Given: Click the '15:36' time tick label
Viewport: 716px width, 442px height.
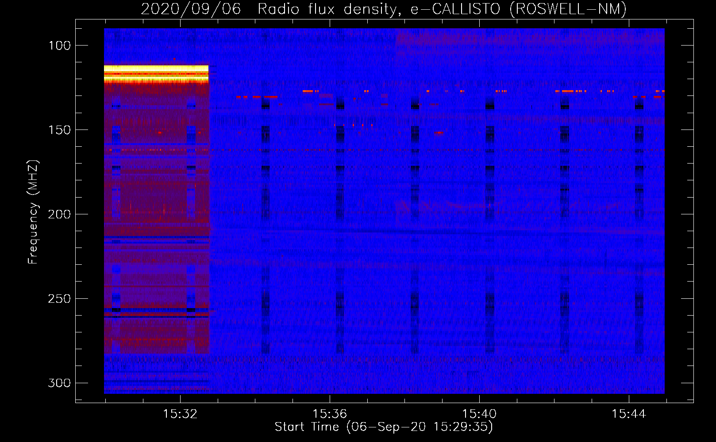Looking at the screenshot, I should pyautogui.click(x=330, y=414).
